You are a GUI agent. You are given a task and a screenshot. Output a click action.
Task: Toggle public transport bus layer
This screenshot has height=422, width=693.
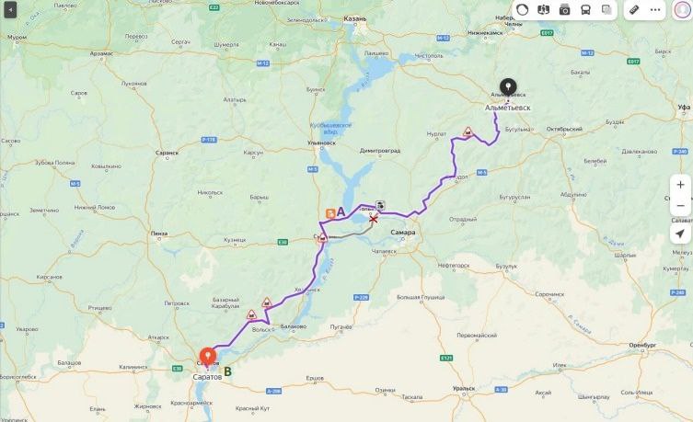585,10
